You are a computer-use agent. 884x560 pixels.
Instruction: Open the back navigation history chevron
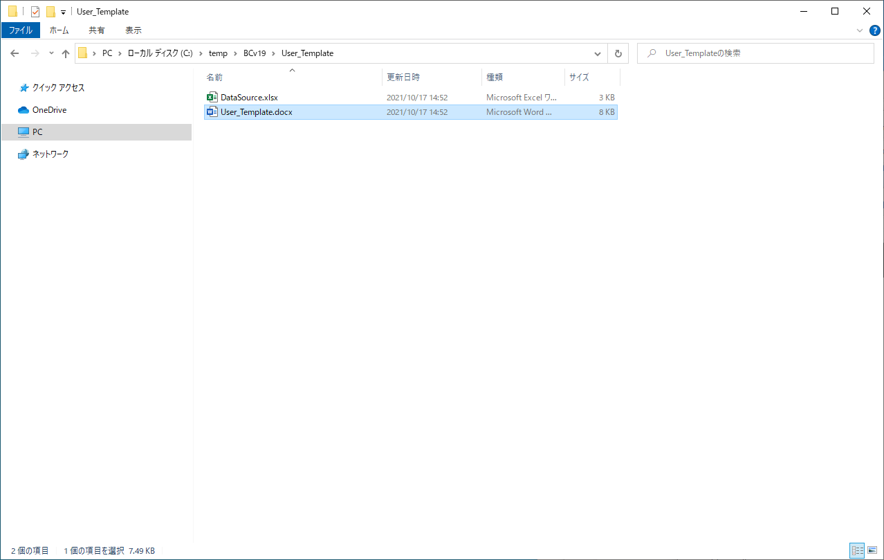click(x=51, y=53)
